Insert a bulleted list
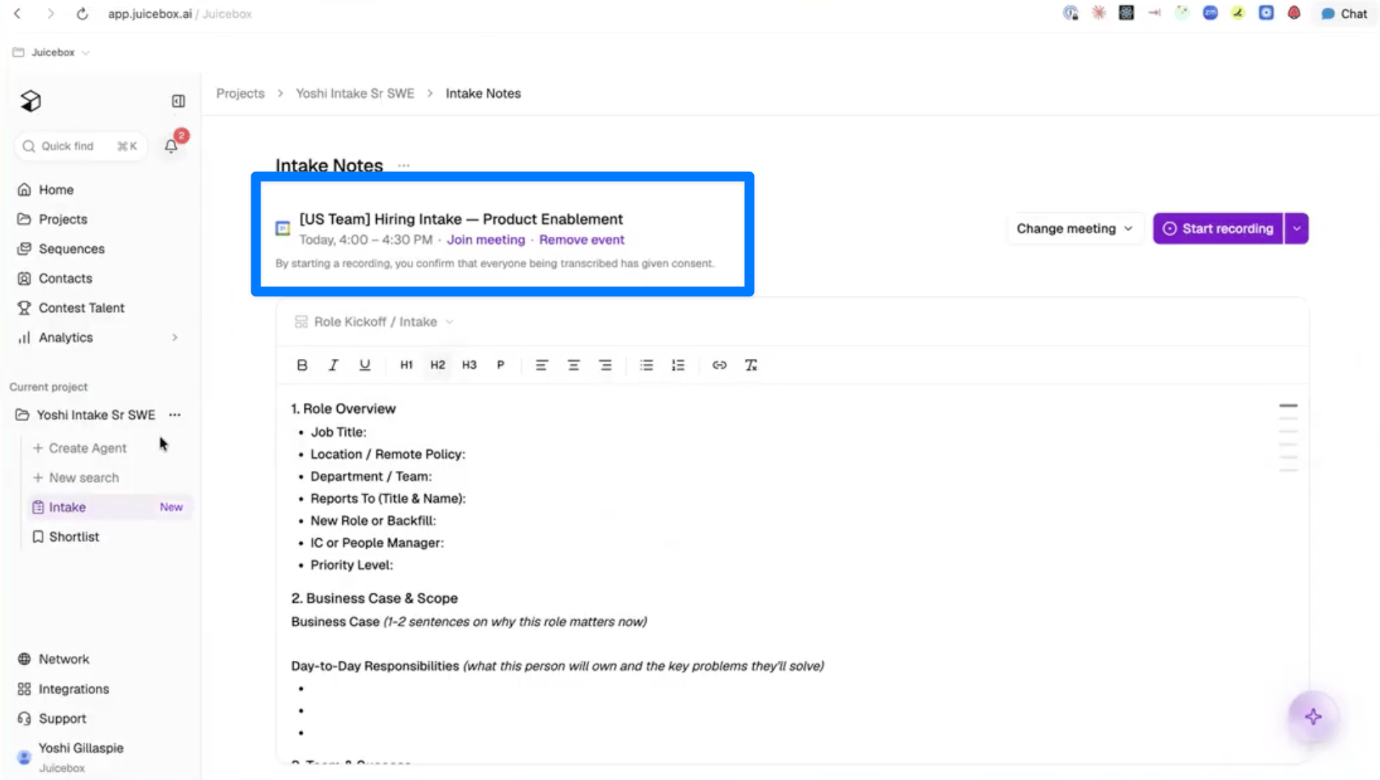The height and width of the screenshot is (780, 1380). click(646, 365)
